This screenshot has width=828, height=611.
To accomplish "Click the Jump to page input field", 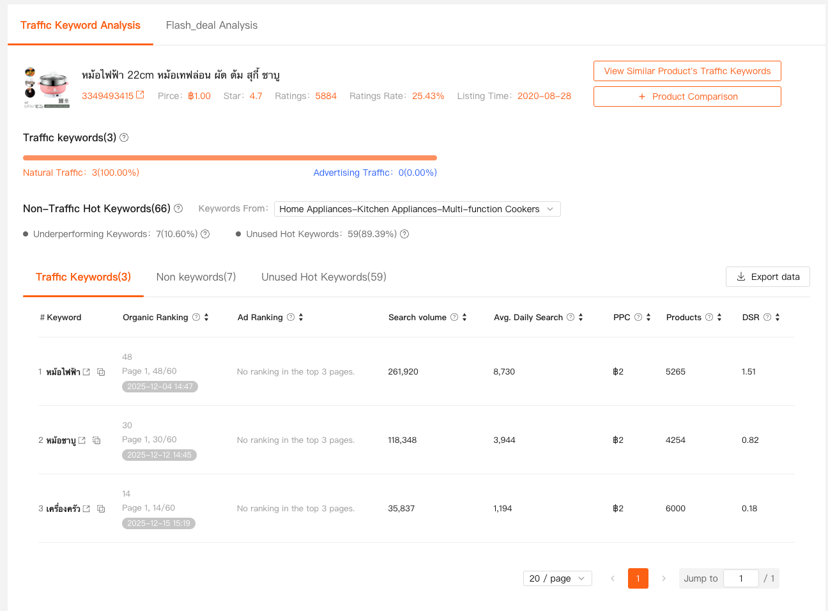I will click(x=740, y=578).
